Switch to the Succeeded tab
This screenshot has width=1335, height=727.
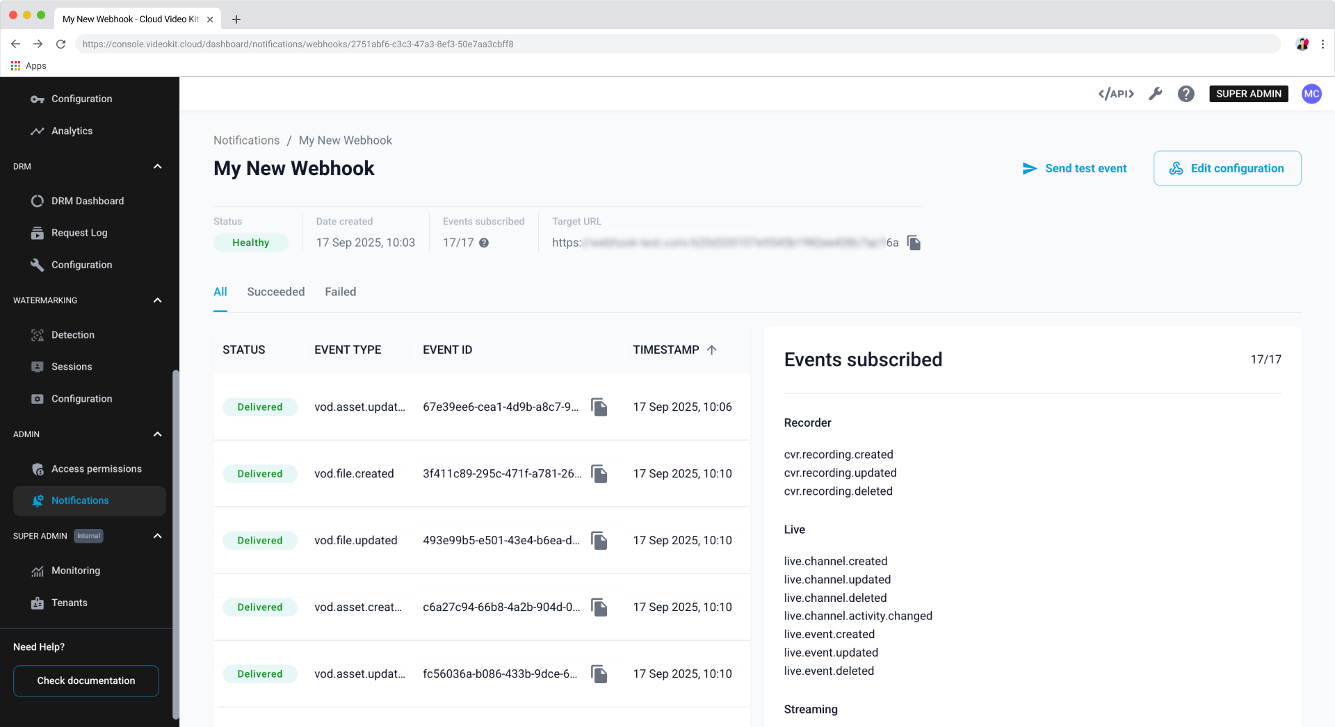(x=275, y=292)
